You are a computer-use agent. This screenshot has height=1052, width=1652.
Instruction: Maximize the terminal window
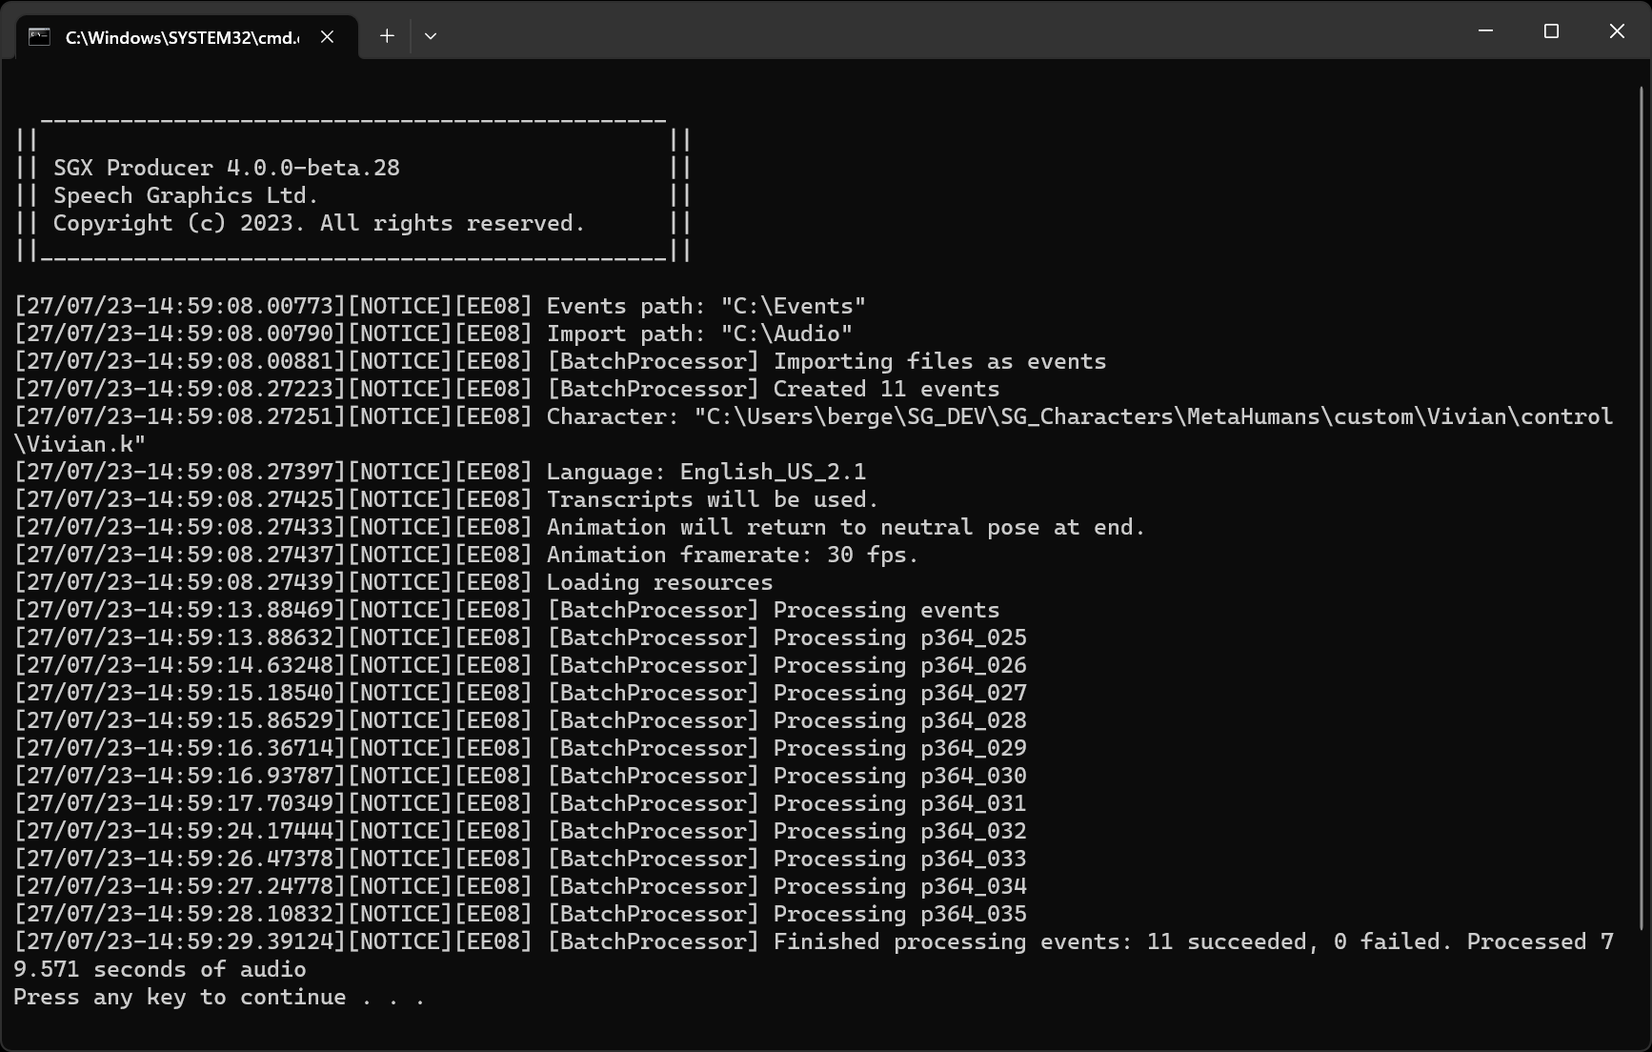1551,31
